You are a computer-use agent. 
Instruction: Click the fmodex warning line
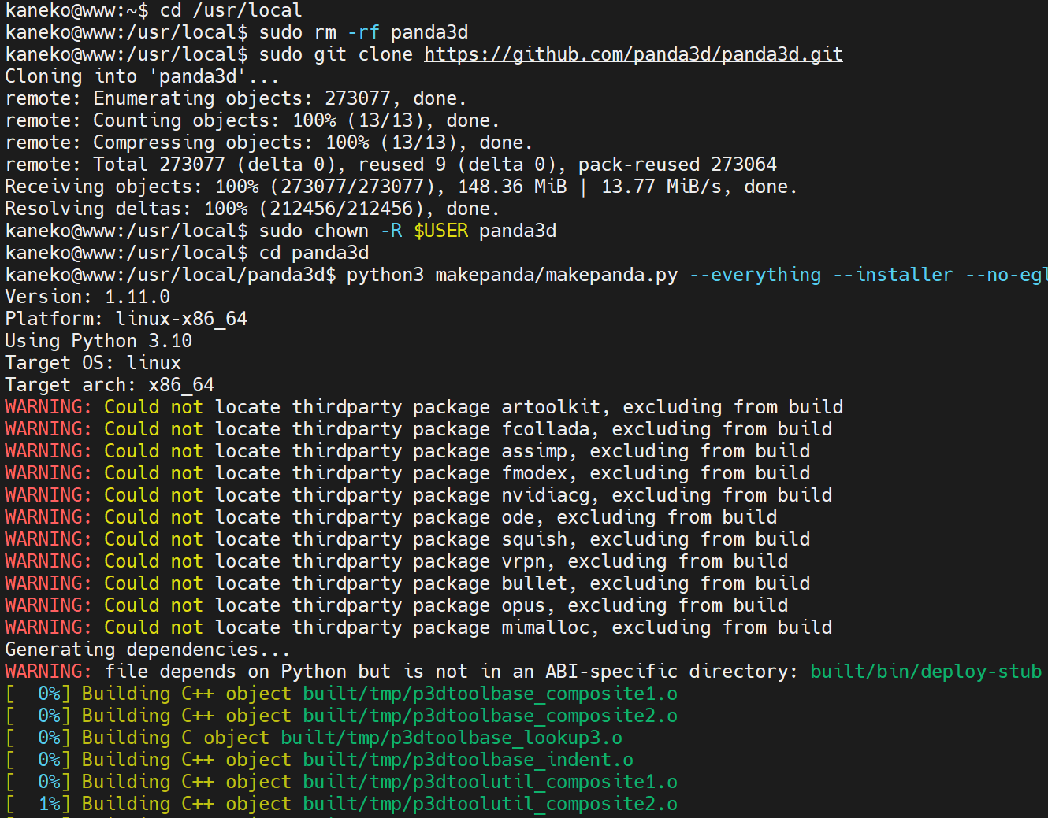tap(407, 473)
